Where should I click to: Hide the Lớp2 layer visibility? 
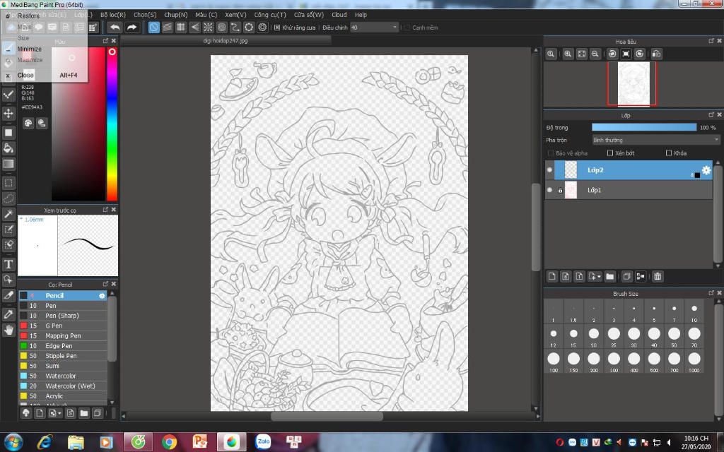point(549,169)
